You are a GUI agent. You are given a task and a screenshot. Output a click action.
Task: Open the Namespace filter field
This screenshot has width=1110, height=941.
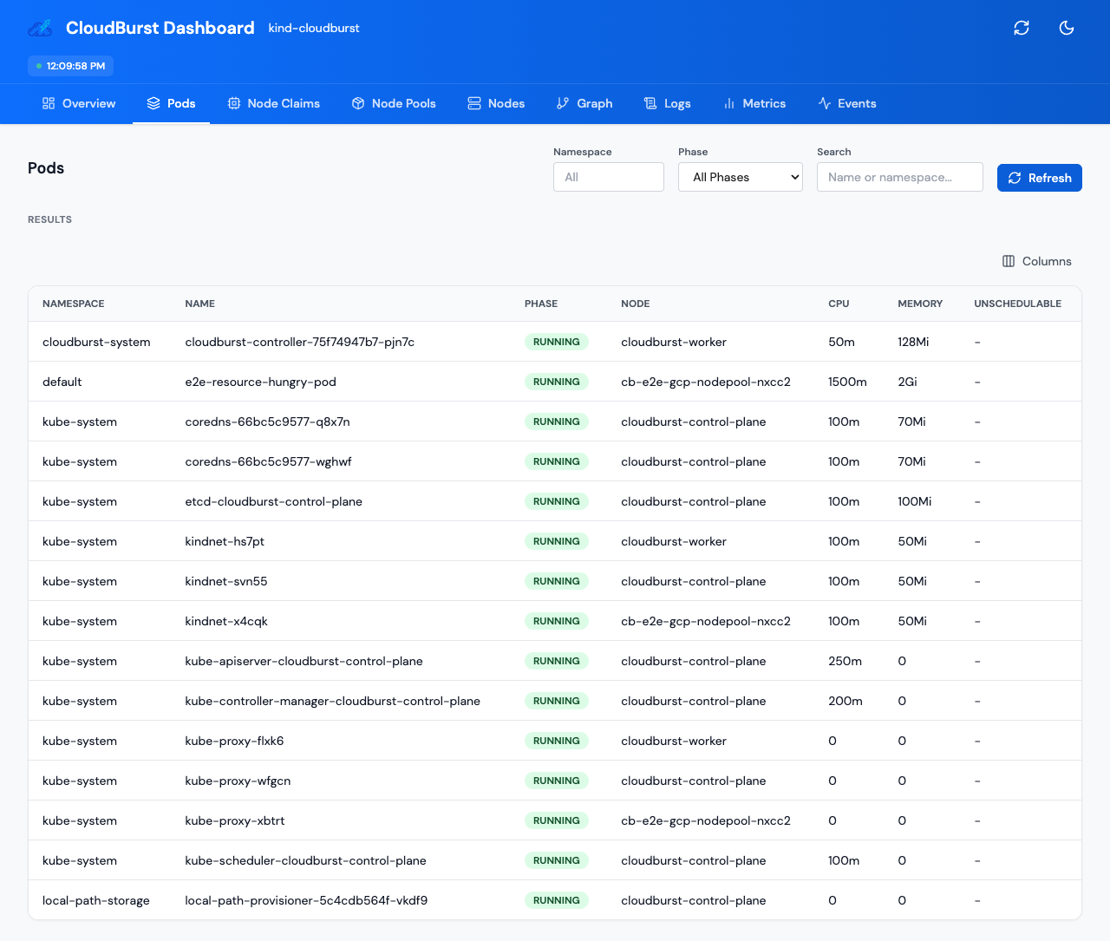[608, 177]
